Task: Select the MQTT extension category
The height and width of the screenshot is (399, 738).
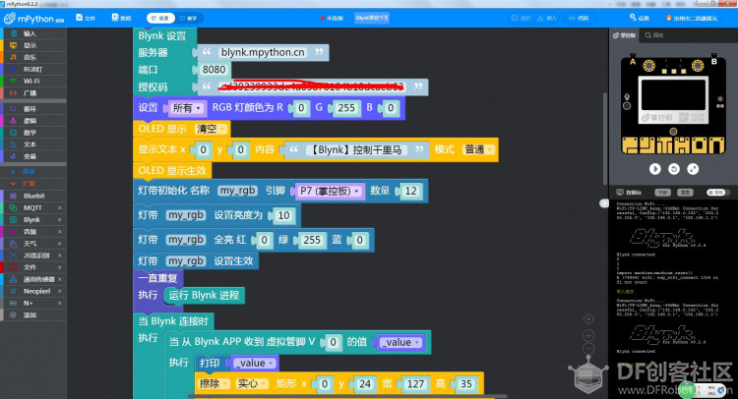Action: click(x=32, y=207)
